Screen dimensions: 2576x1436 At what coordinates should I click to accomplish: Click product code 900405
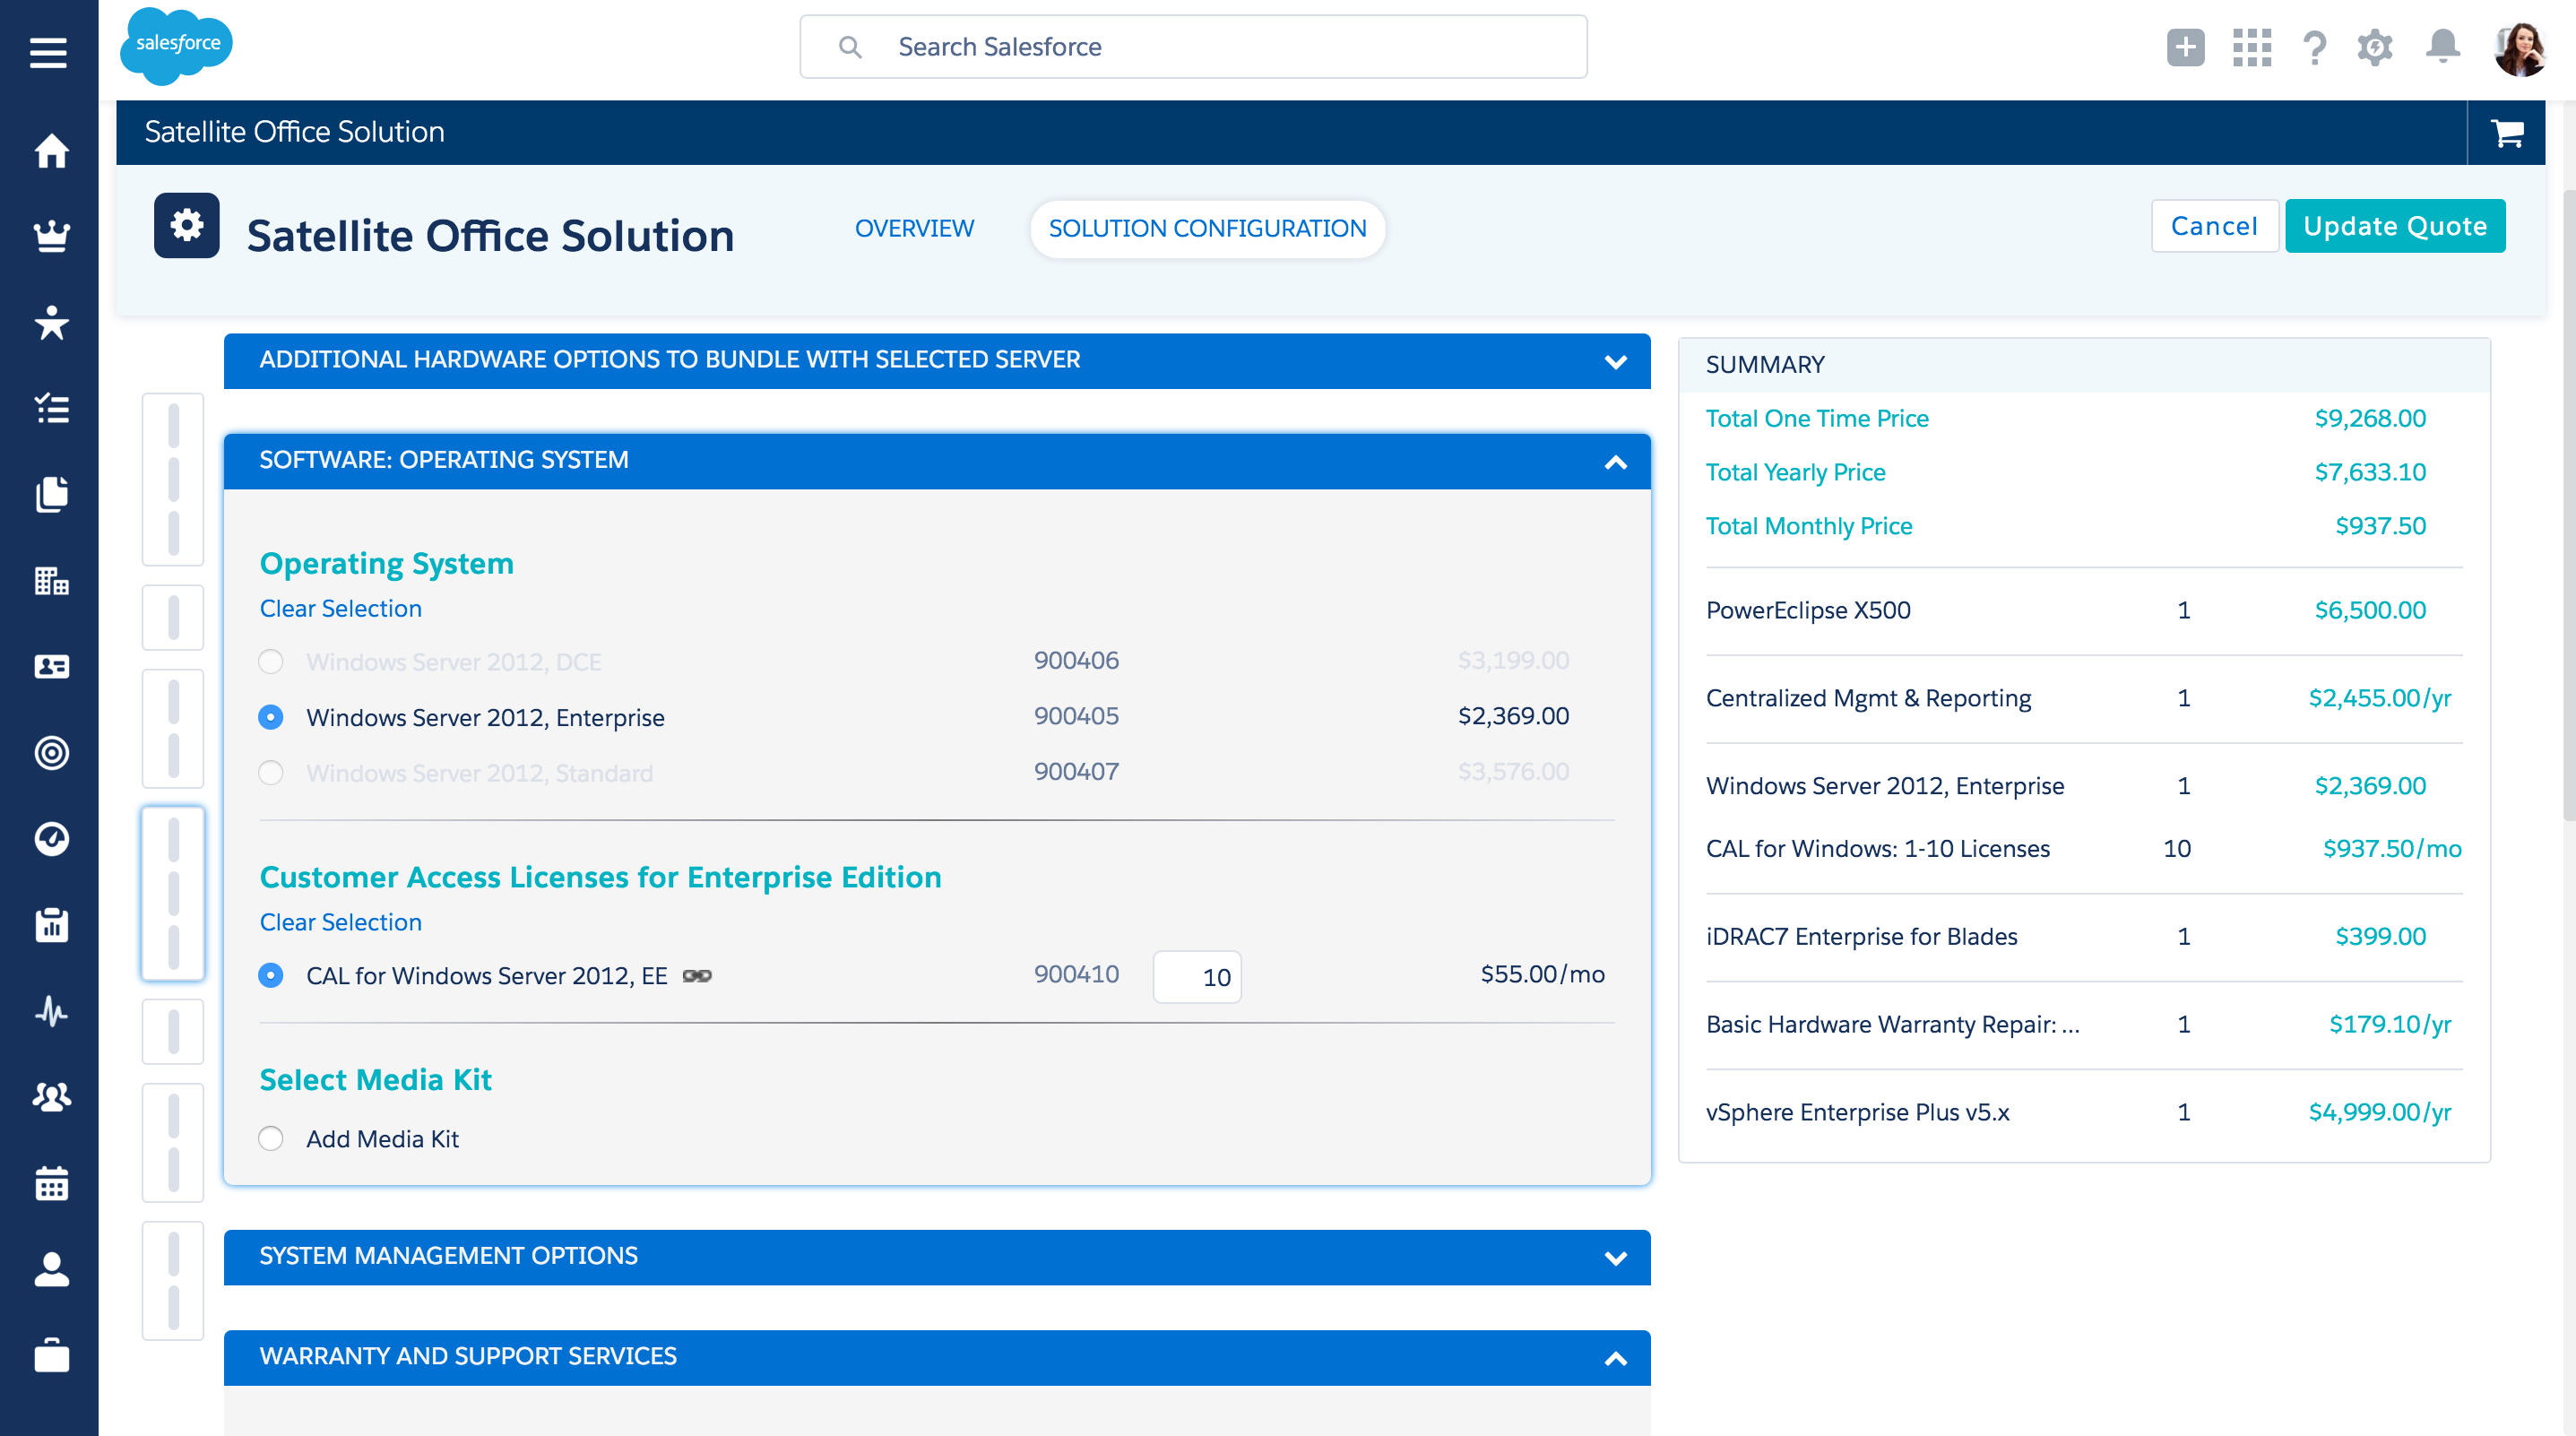pyautogui.click(x=1076, y=716)
